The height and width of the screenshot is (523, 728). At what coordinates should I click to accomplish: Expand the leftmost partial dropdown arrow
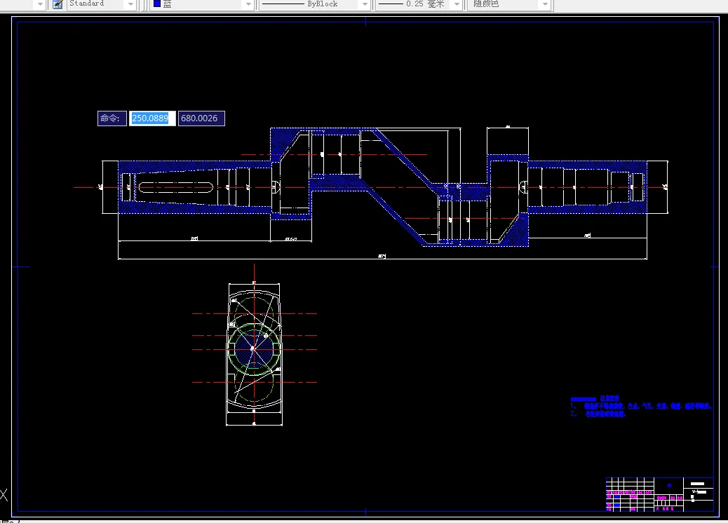click(40, 4)
